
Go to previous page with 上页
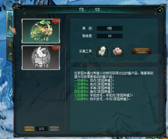pyautogui.click(x=29, y=128)
